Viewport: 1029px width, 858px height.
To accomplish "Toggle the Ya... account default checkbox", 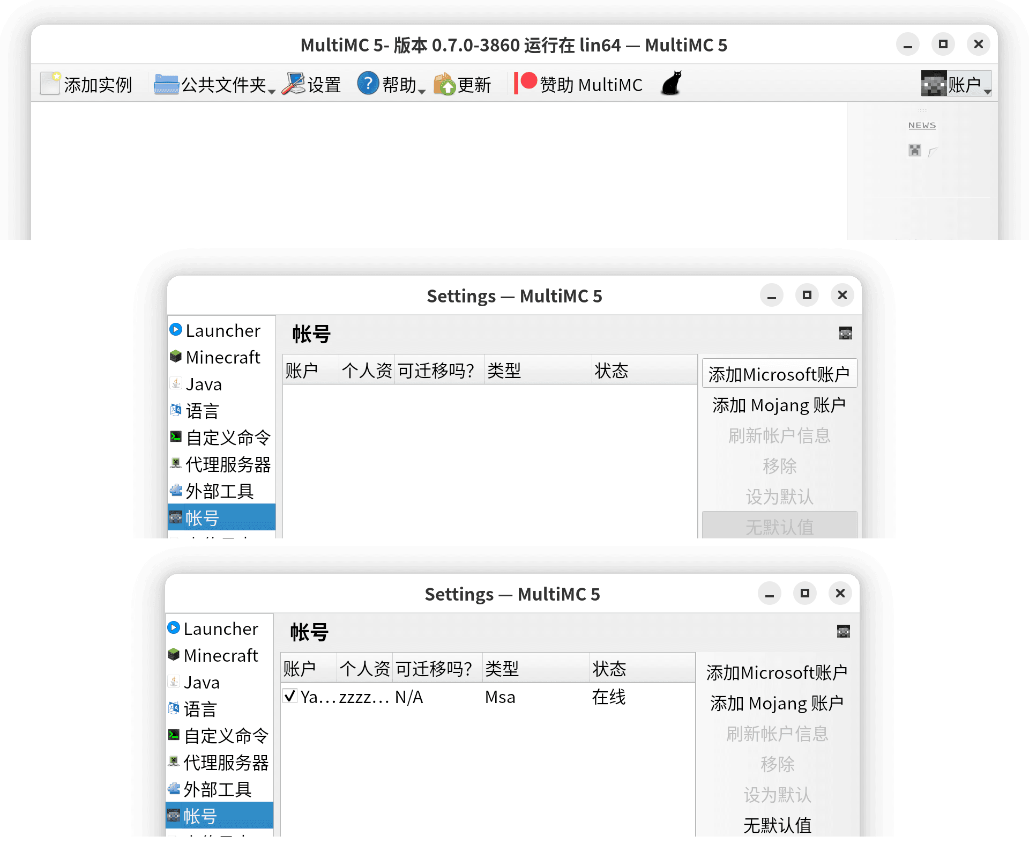I will point(290,696).
